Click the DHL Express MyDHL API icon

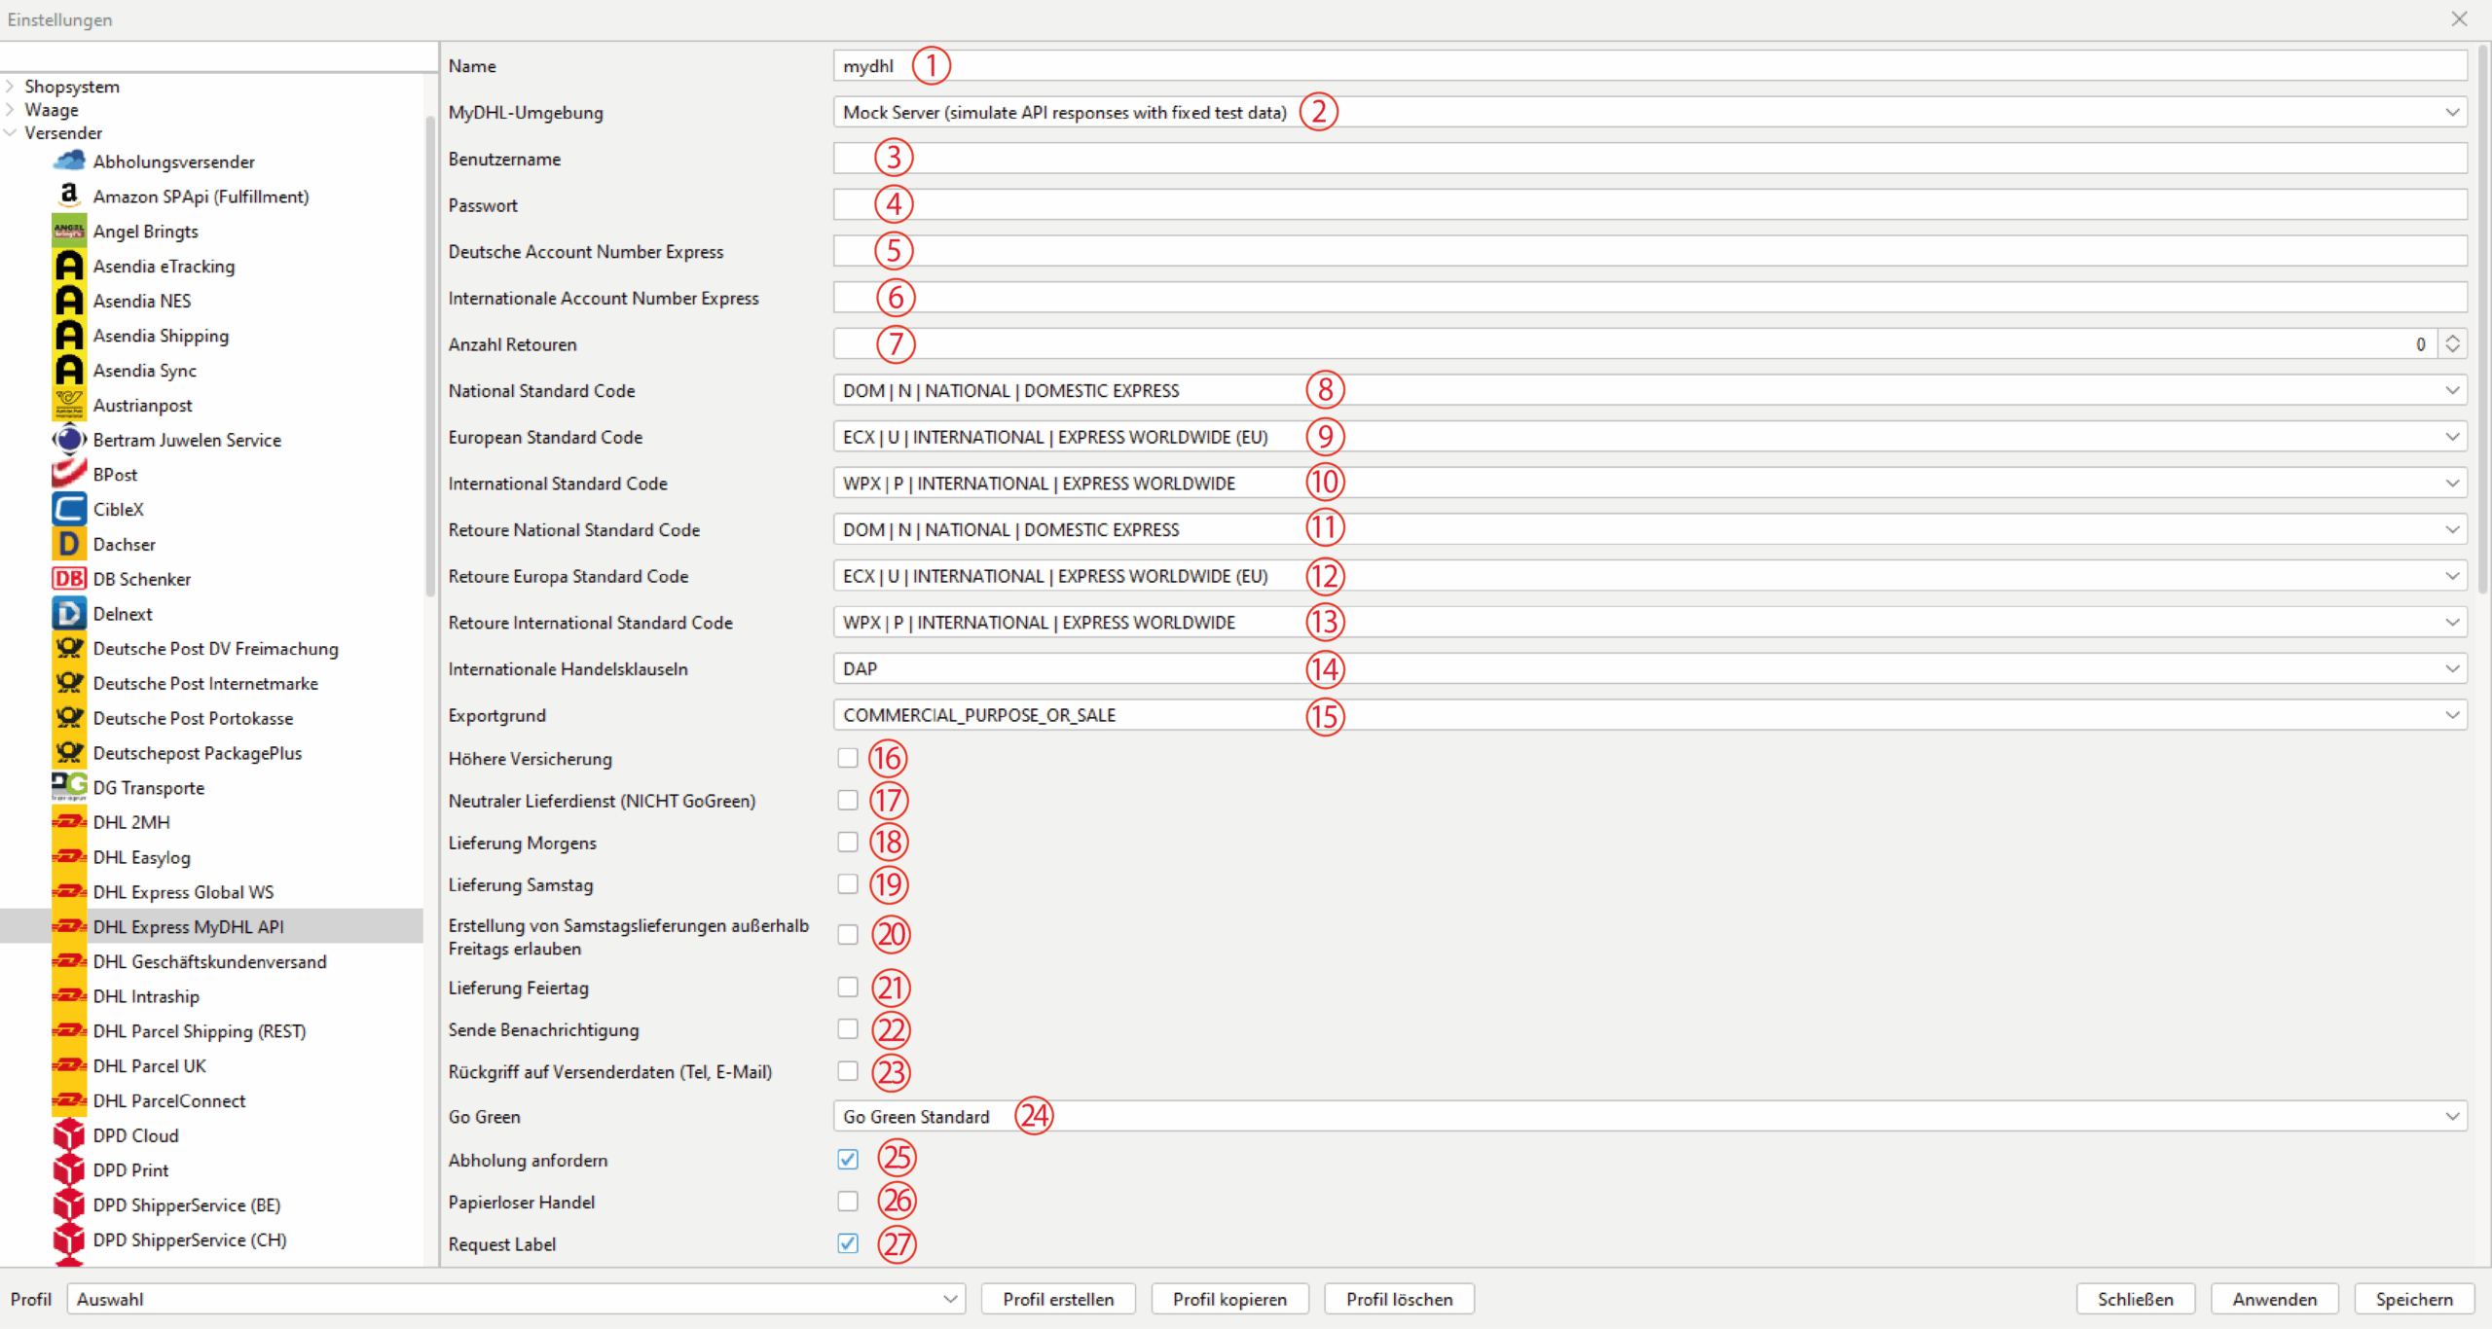[x=69, y=926]
